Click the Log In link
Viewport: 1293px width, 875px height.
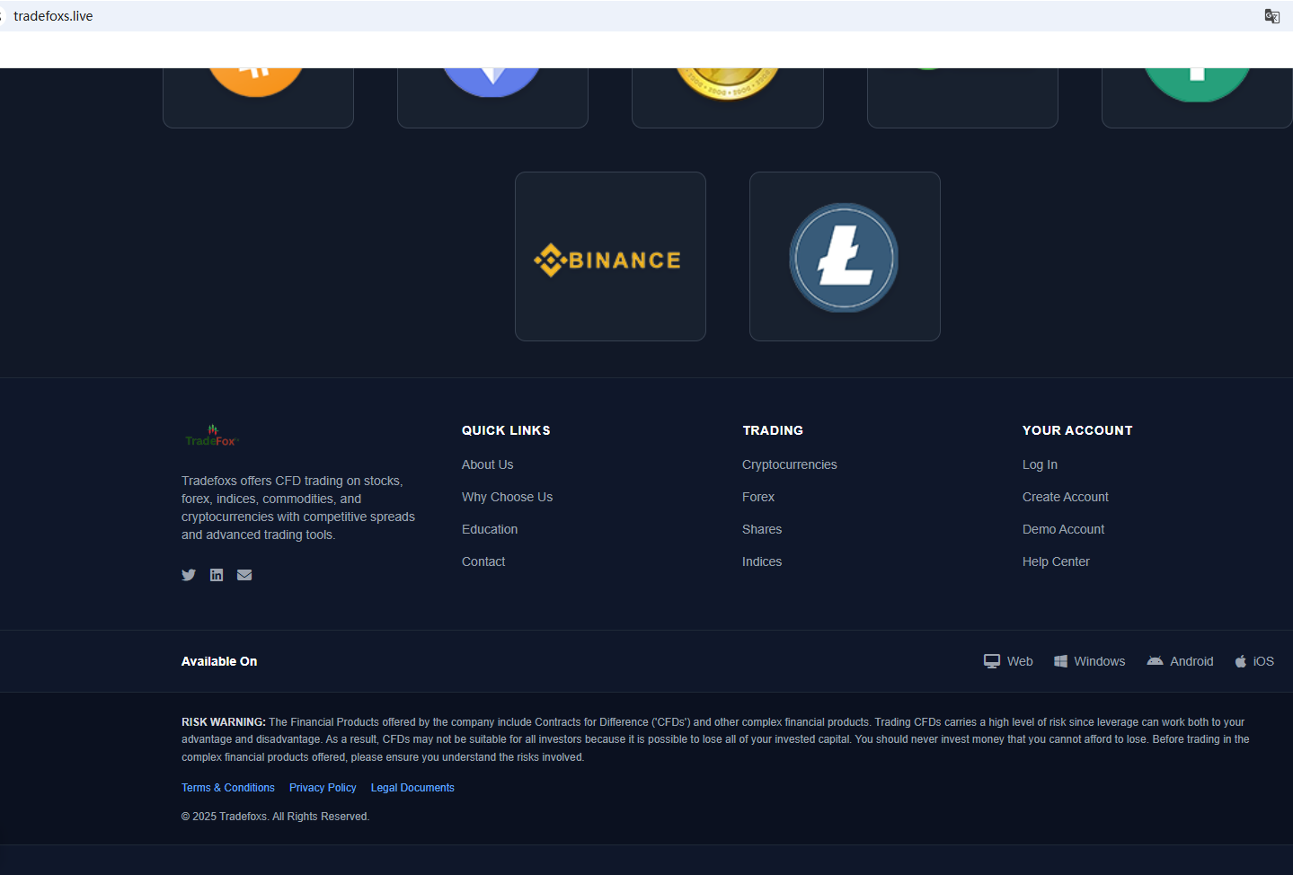point(1041,464)
